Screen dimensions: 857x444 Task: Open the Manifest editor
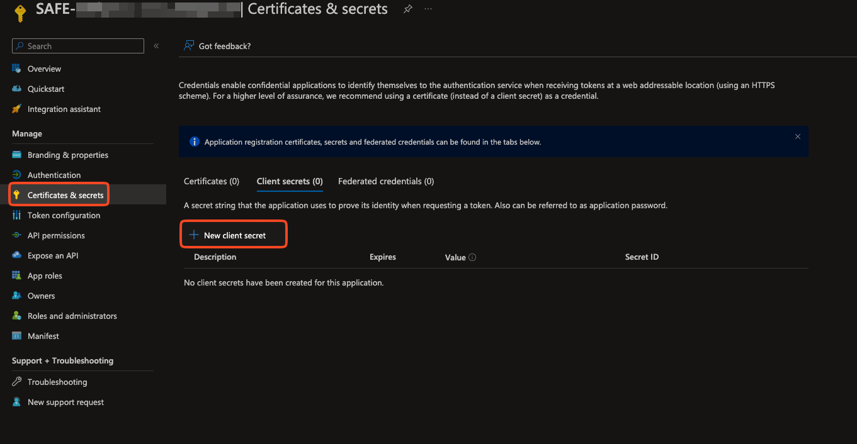point(43,336)
